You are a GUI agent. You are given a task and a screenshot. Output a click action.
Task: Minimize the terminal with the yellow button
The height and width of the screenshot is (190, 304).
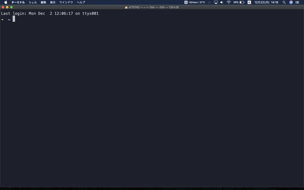(x=7, y=7)
